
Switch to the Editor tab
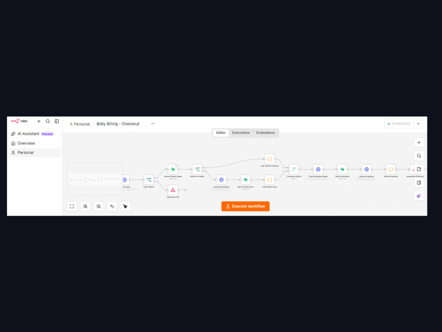point(221,133)
